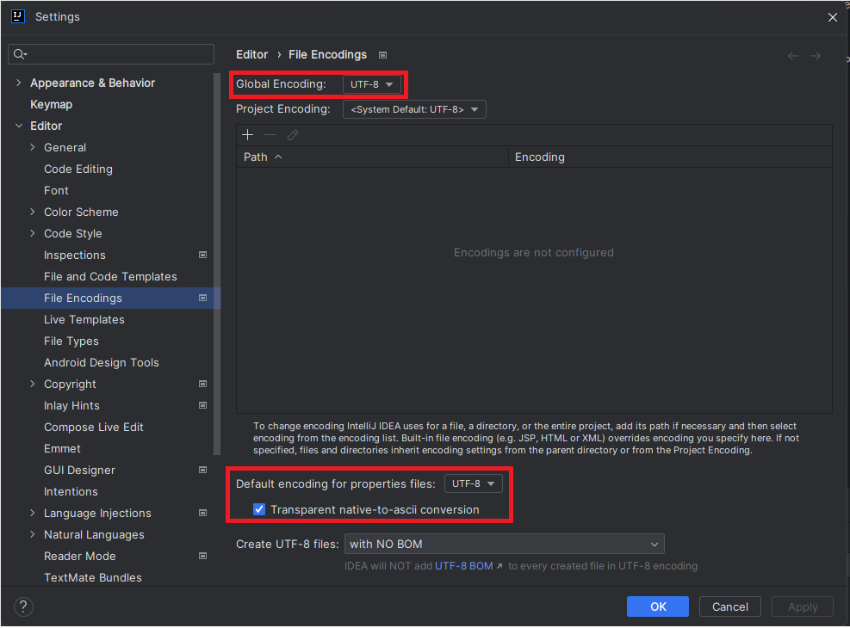
Task: Click project icon on Inlay Hints row
Action: click(x=202, y=405)
